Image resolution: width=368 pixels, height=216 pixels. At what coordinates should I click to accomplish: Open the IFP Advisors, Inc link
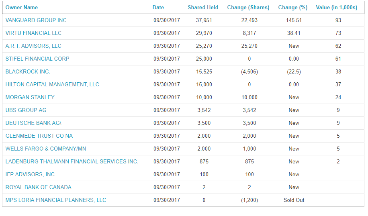click(30, 174)
